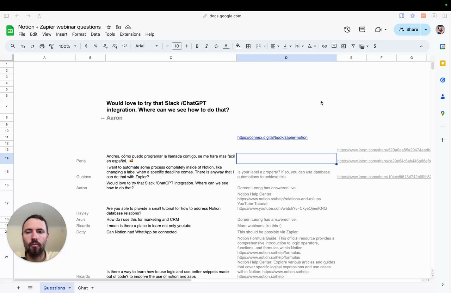The image size is (451, 293).
Task: Open vertical align dropdown
Action: tap(287, 46)
